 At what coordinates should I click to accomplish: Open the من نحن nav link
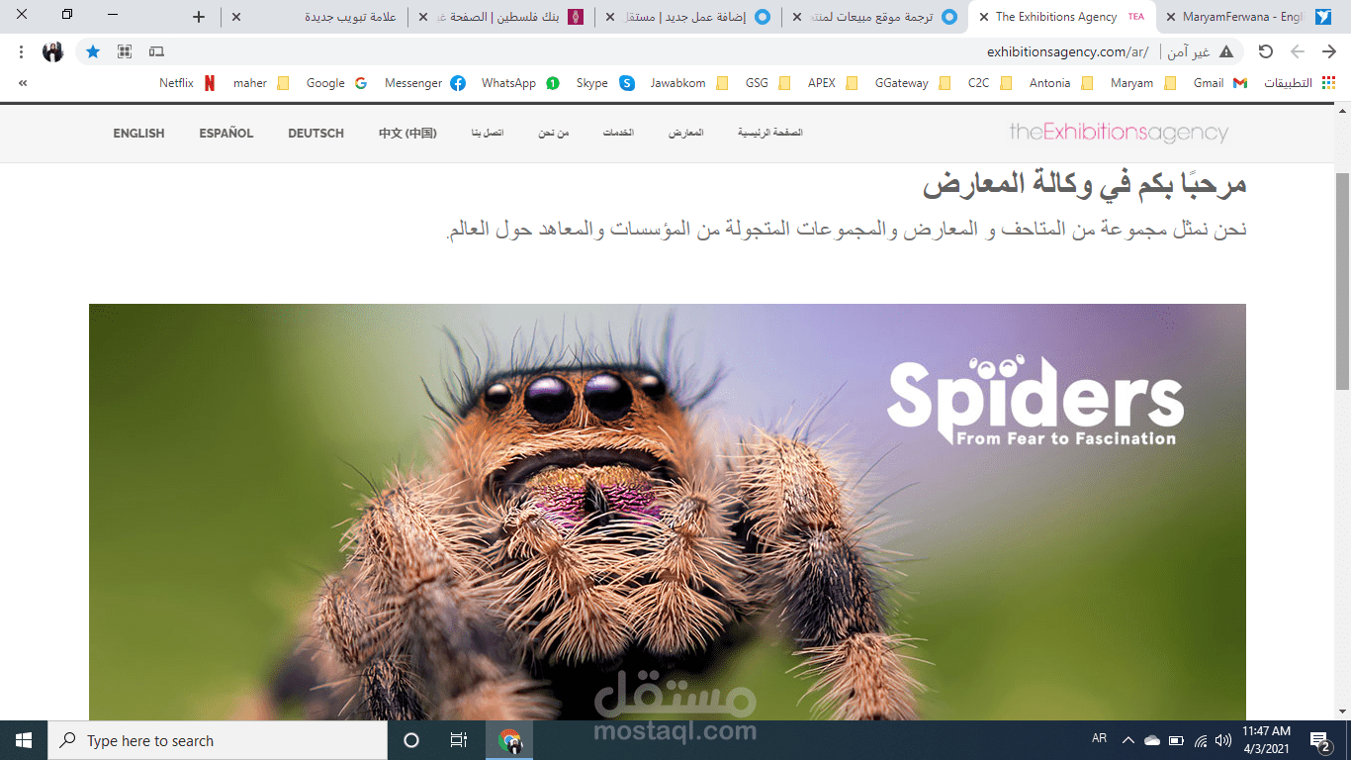554,133
